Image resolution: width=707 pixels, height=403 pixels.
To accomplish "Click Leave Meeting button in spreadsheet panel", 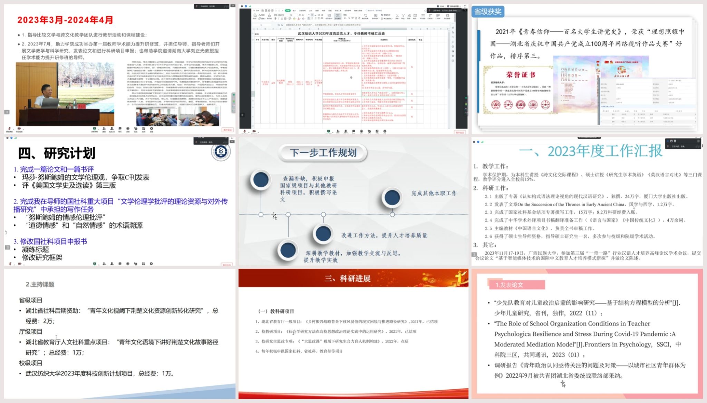I will click(x=460, y=133).
